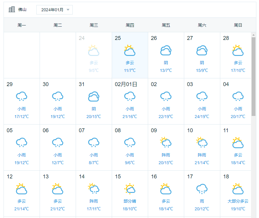Click the light rain icon for day 07
Screen dimensions: 259x218
pyautogui.click(x=94, y=142)
